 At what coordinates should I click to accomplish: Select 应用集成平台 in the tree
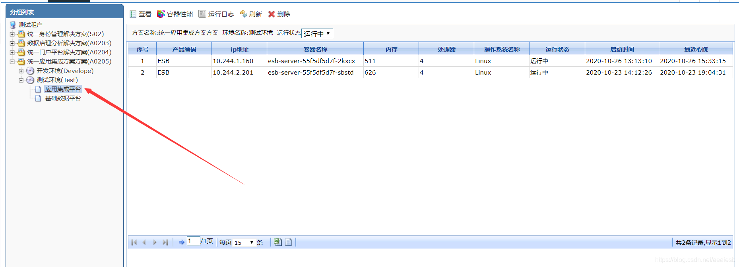pos(63,89)
